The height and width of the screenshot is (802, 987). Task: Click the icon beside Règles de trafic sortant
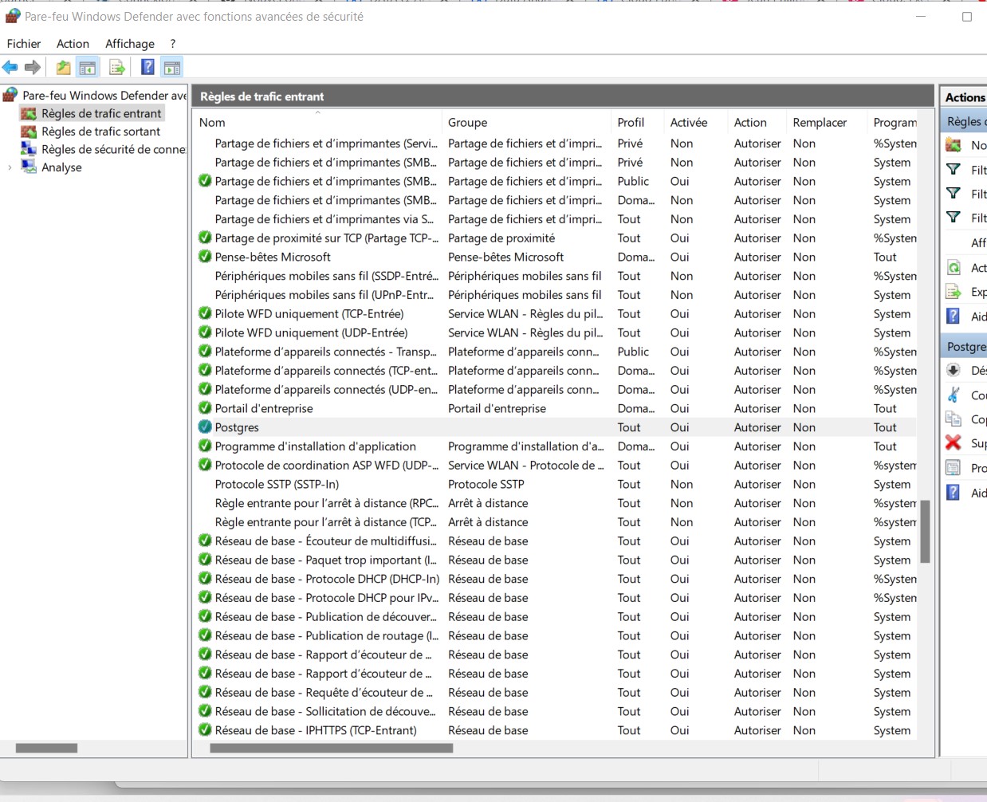coord(29,132)
